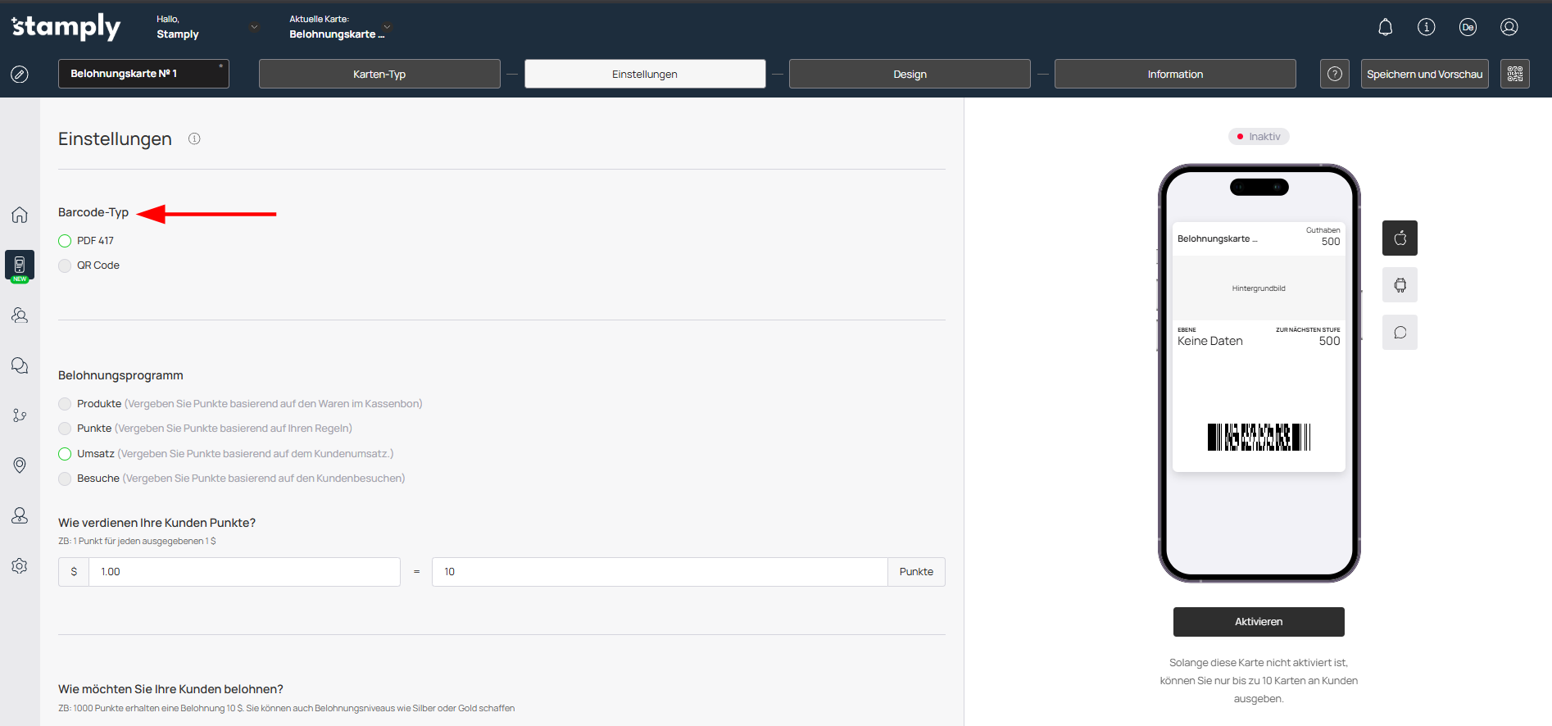
Task: Open the settings gear in sidebar
Action: pos(20,566)
